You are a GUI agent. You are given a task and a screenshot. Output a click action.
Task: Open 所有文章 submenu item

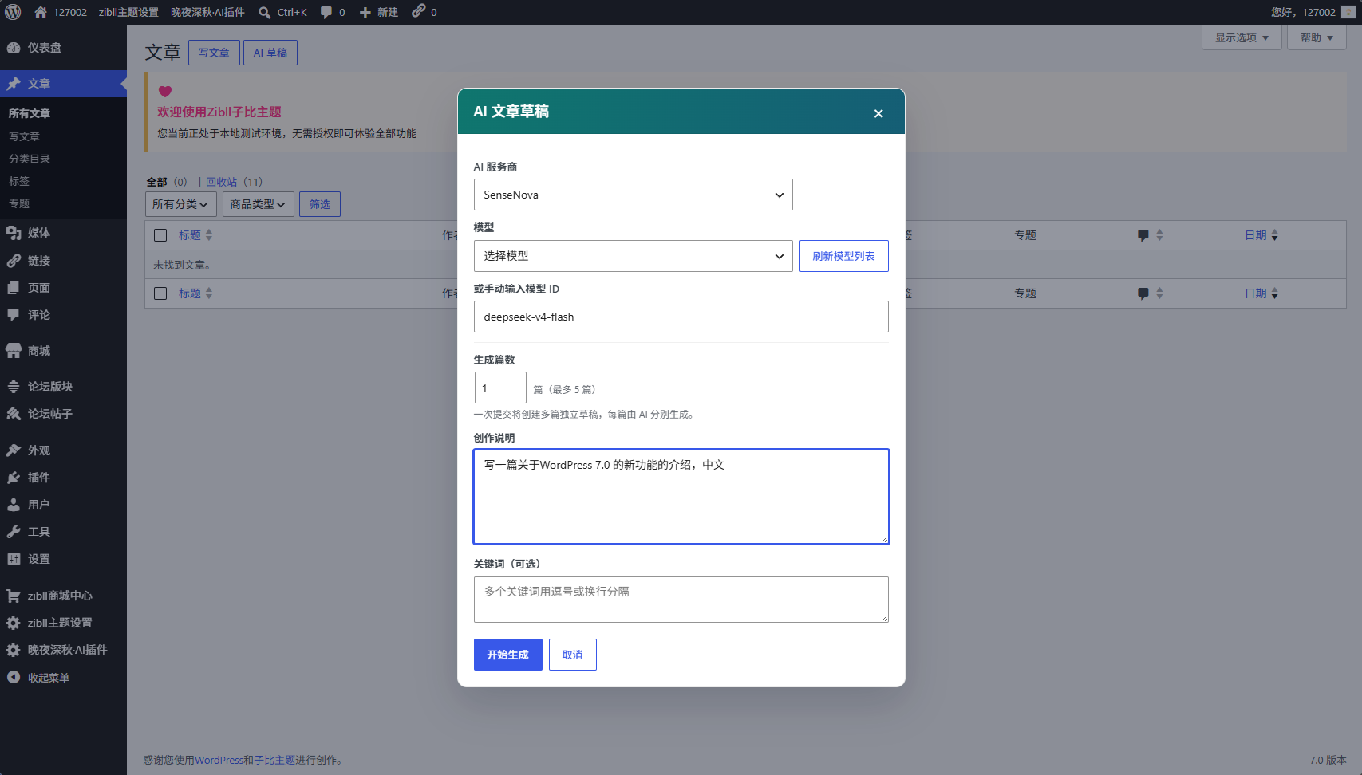click(30, 113)
